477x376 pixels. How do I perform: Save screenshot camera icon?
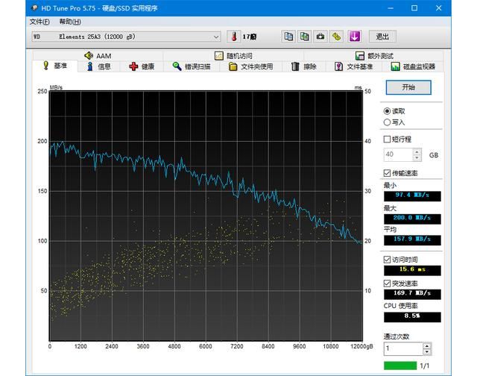(x=320, y=37)
